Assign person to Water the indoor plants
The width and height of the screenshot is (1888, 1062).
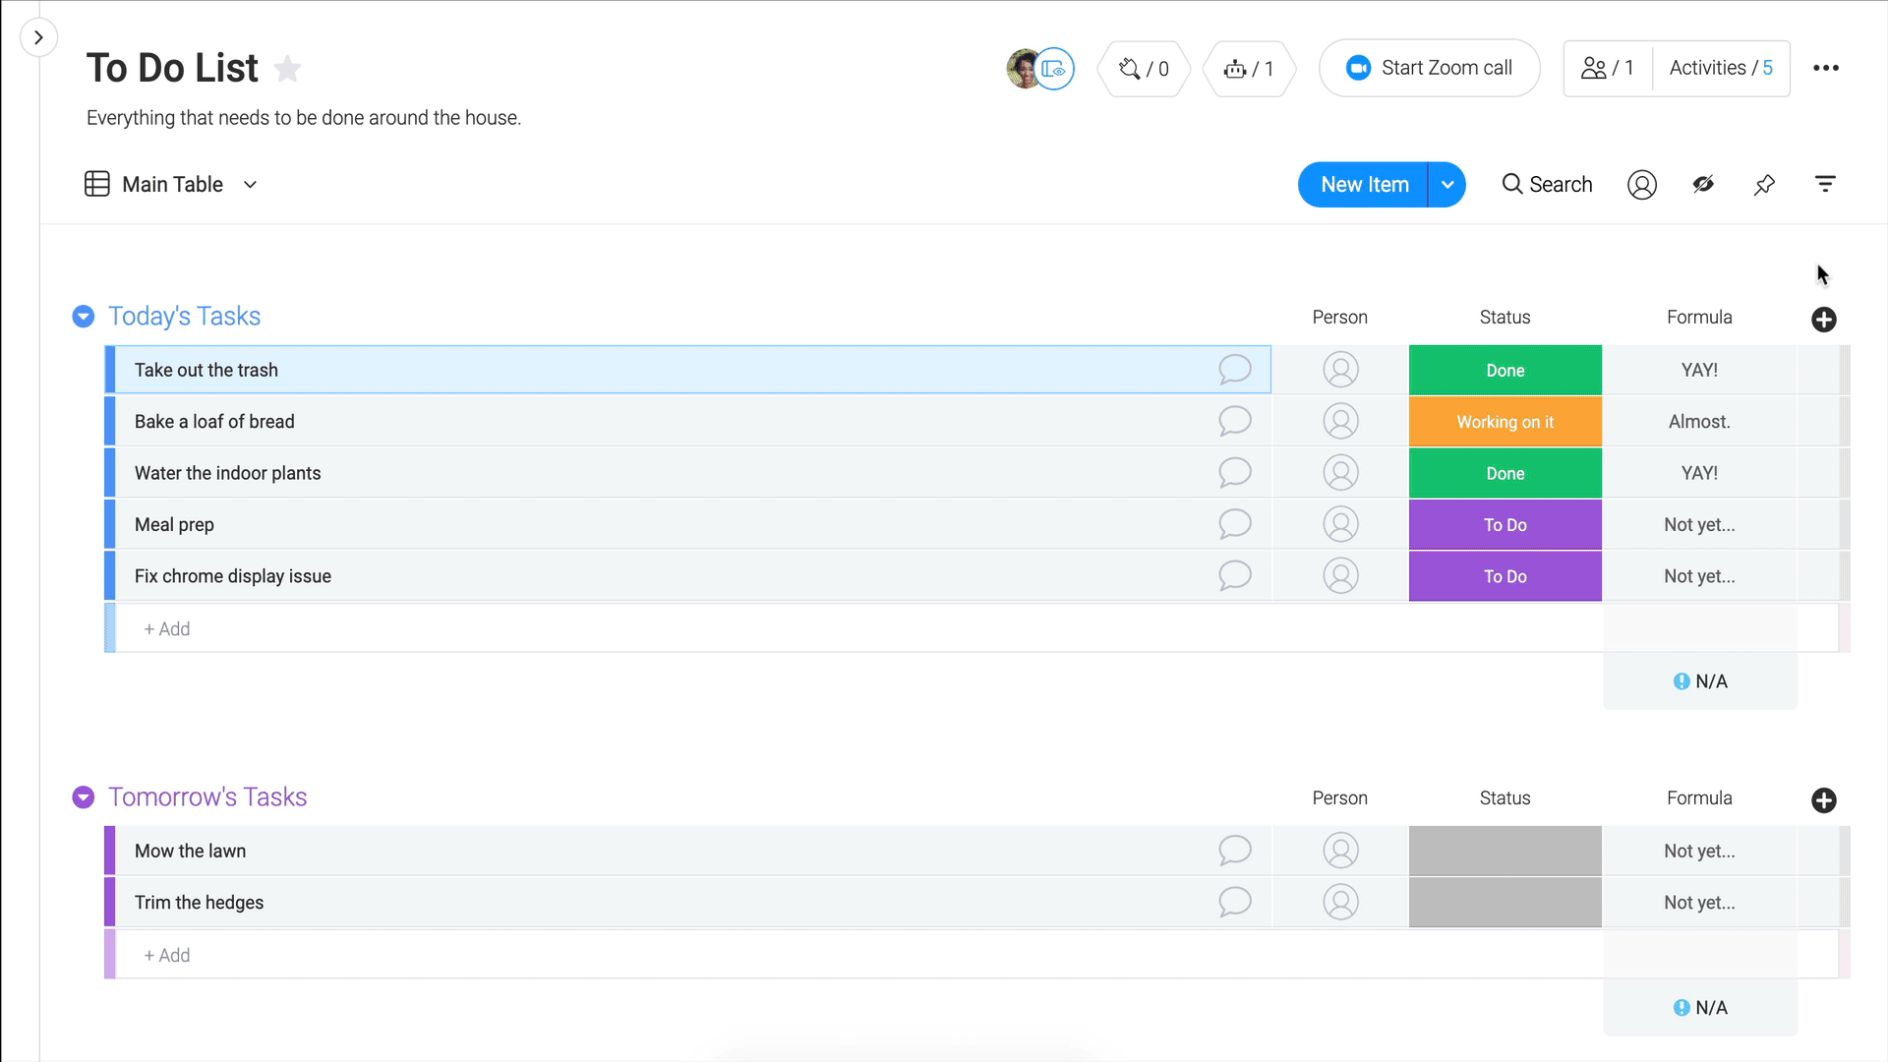click(1340, 473)
